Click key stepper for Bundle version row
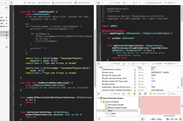This screenshot has width=183, height=121. pyautogui.click(x=135, y=84)
